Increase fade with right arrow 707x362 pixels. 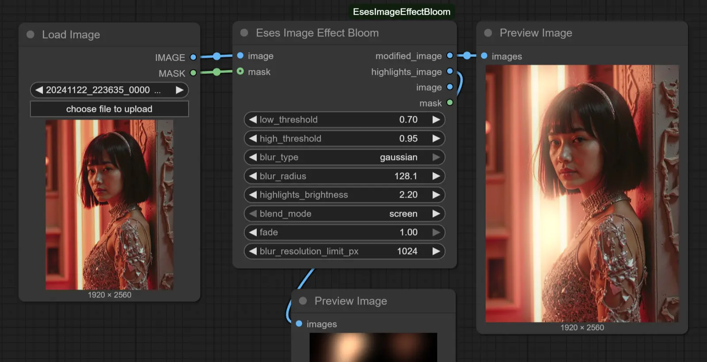pyautogui.click(x=436, y=232)
